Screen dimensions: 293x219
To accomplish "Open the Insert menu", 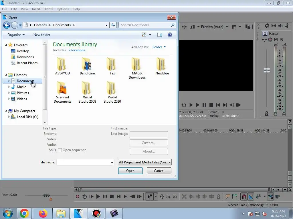I will [x=36, y=9].
